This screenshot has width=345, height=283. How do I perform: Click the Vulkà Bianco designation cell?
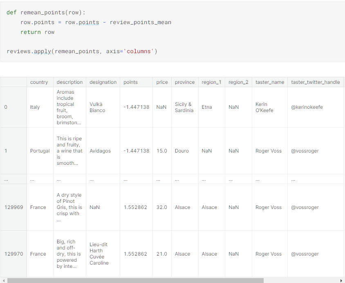coord(97,107)
